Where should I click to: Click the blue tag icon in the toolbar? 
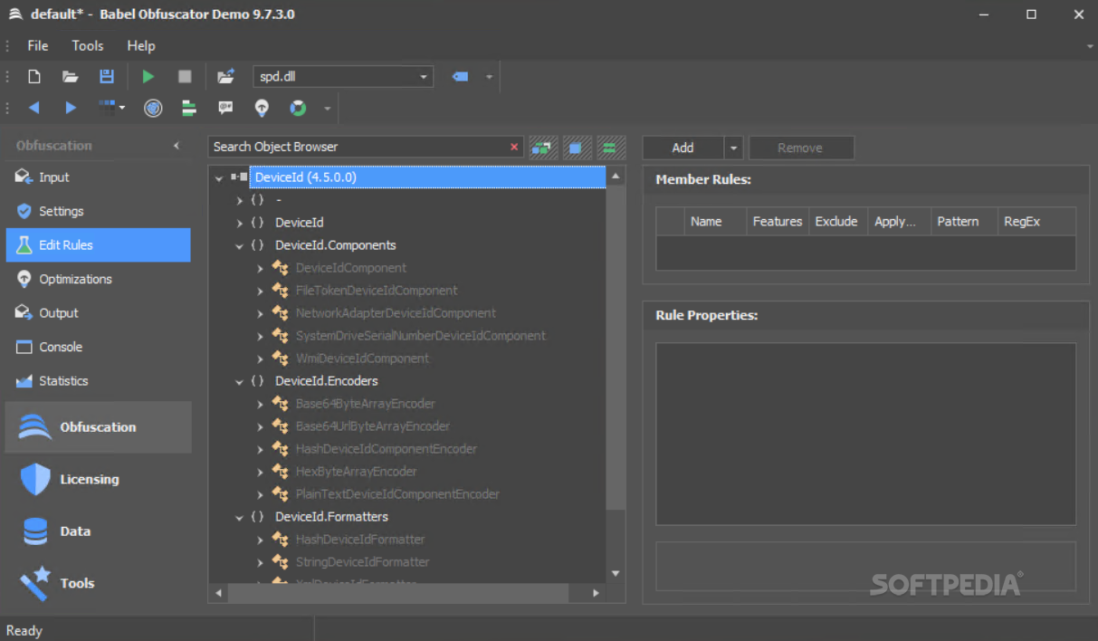pos(460,77)
